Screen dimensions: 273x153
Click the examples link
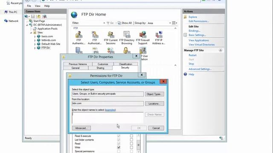110,110
